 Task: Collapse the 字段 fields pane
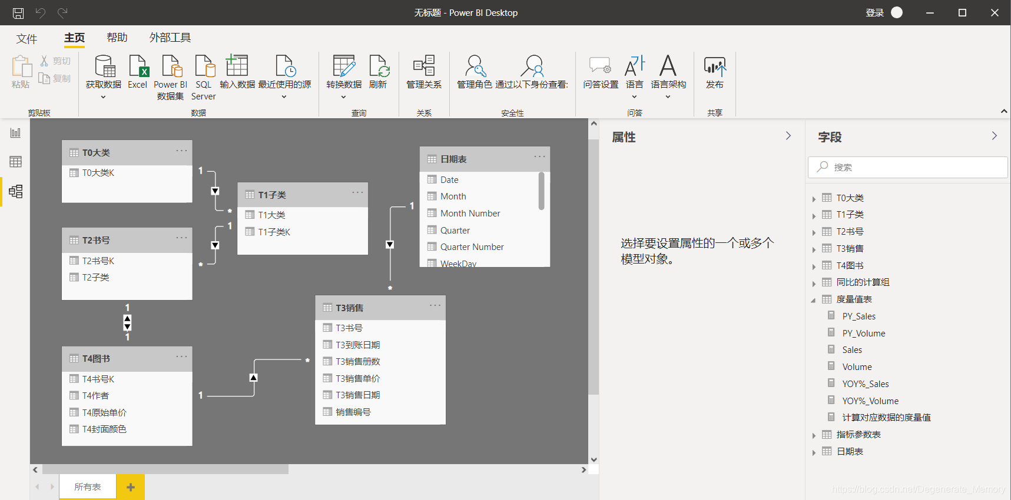tap(995, 136)
